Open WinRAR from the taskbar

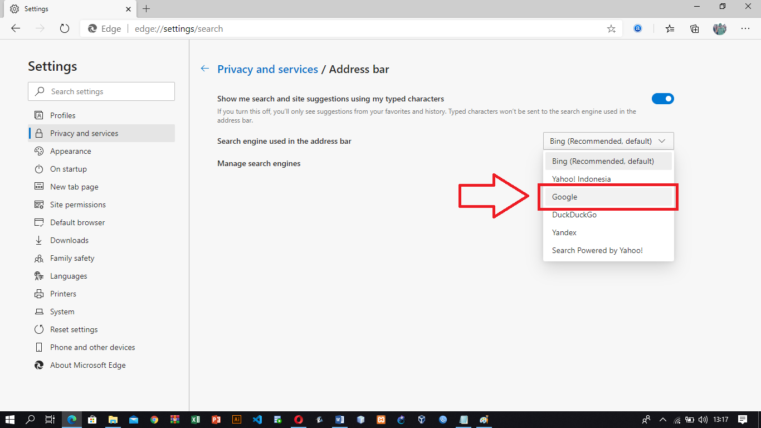pyautogui.click(x=175, y=420)
